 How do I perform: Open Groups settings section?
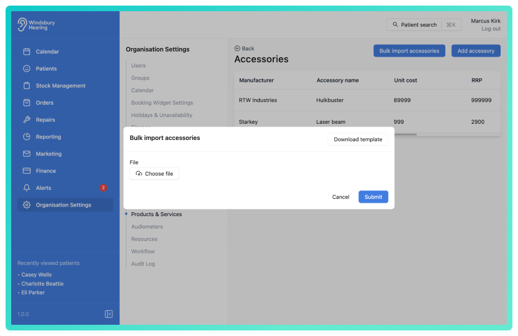(x=140, y=78)
